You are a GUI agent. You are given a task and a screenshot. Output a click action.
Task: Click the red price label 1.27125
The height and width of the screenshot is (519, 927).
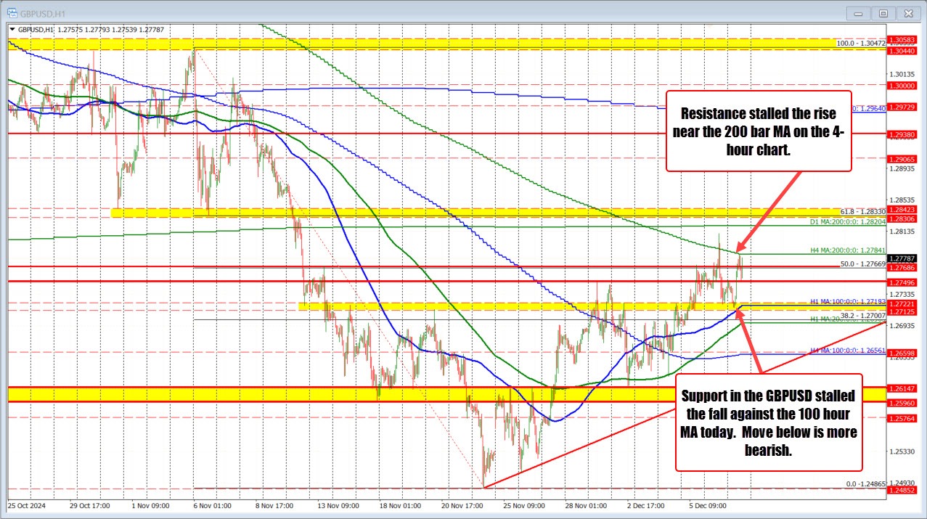coord(903,311)
